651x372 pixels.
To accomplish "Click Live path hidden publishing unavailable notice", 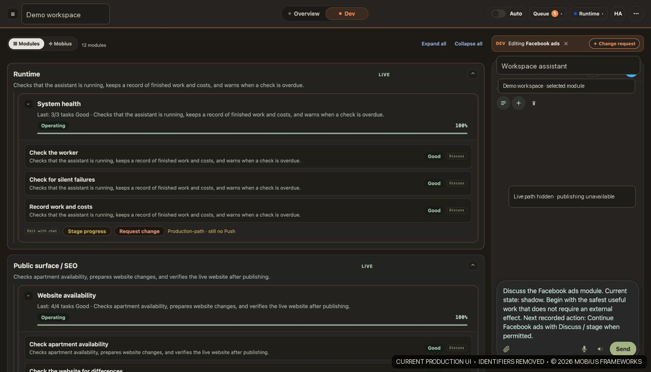I will tap(572, 197).
